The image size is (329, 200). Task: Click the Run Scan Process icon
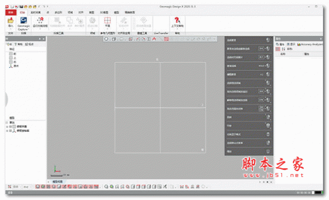40,20
